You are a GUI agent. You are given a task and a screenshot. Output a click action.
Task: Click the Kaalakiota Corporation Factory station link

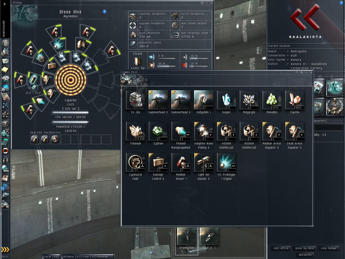[309, 66]
